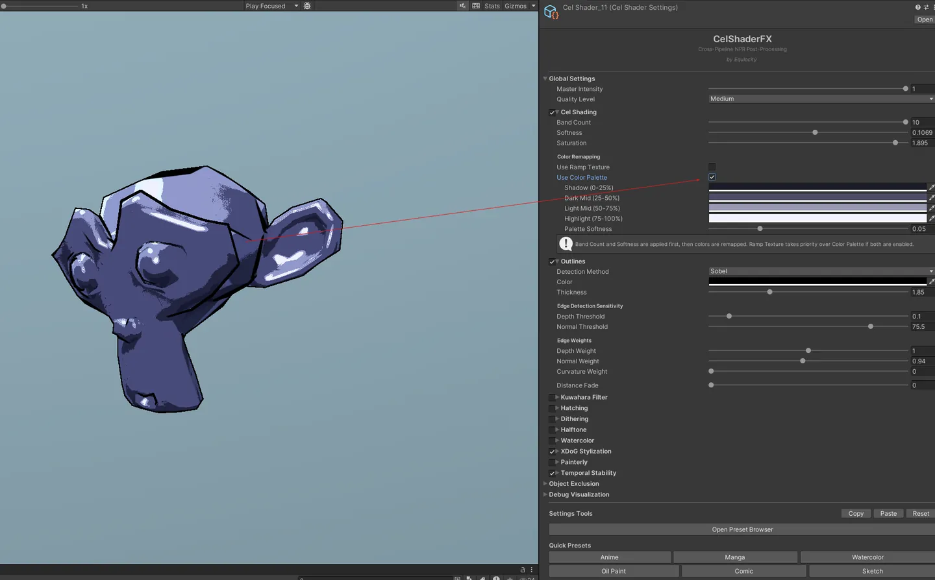Open the Quality Level dropdown set to Medium
The height and width of the screenshot is (580, 935).
pyautogui.click(x=821, y=99)
